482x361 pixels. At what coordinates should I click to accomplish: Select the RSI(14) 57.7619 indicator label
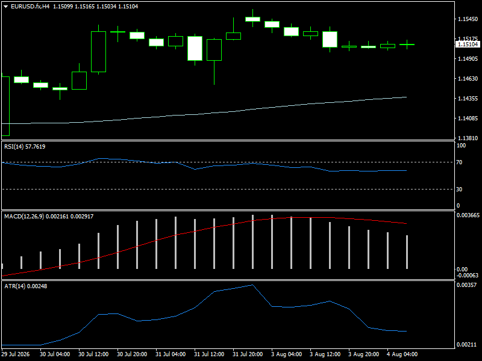[x=25, y=147]
